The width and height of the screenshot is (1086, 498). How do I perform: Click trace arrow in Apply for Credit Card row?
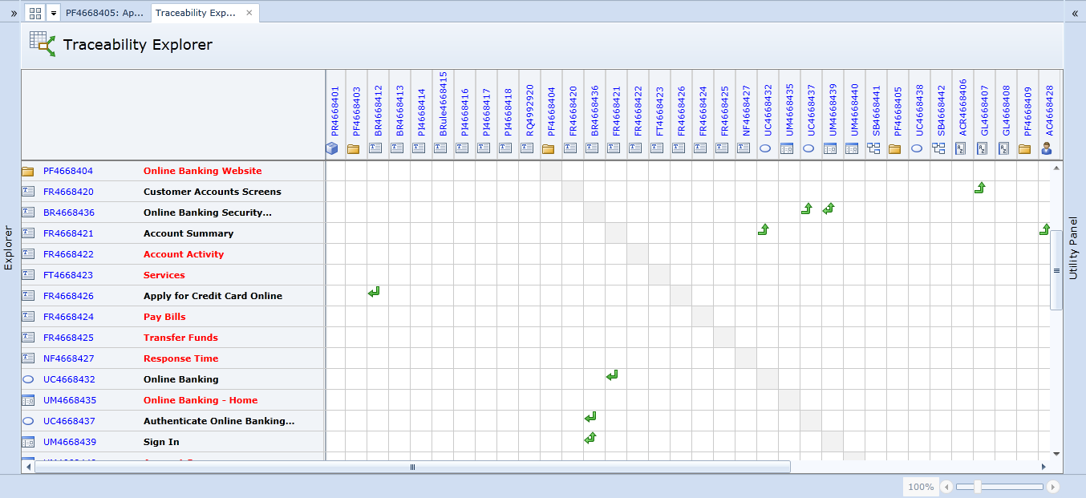pyautogui.click(x=374, y=292)
